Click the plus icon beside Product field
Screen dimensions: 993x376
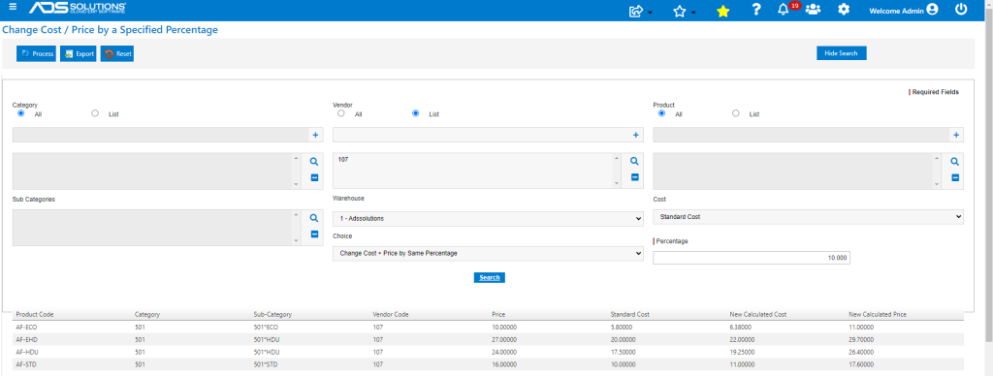coord(956,135)
